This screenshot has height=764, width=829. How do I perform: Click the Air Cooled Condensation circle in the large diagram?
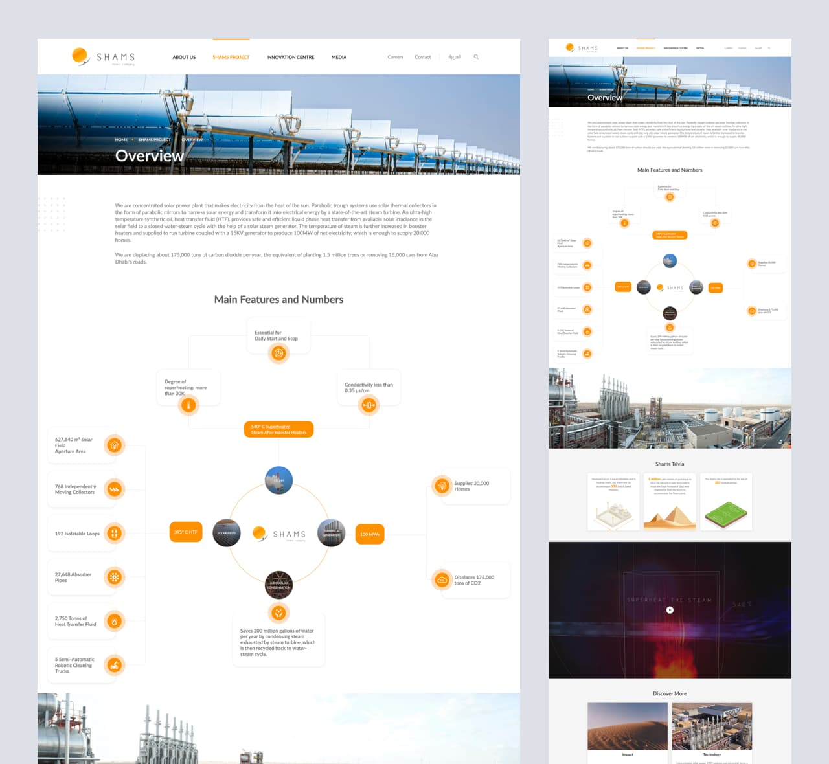point(279,585)
